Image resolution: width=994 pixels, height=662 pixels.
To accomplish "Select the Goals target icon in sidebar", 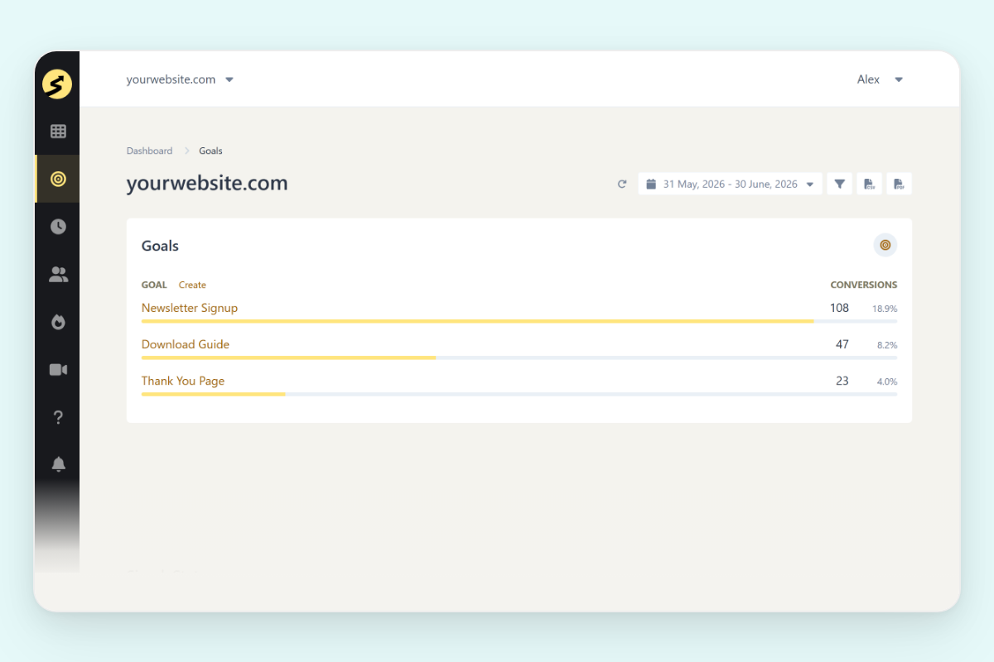I will (58, 179).
